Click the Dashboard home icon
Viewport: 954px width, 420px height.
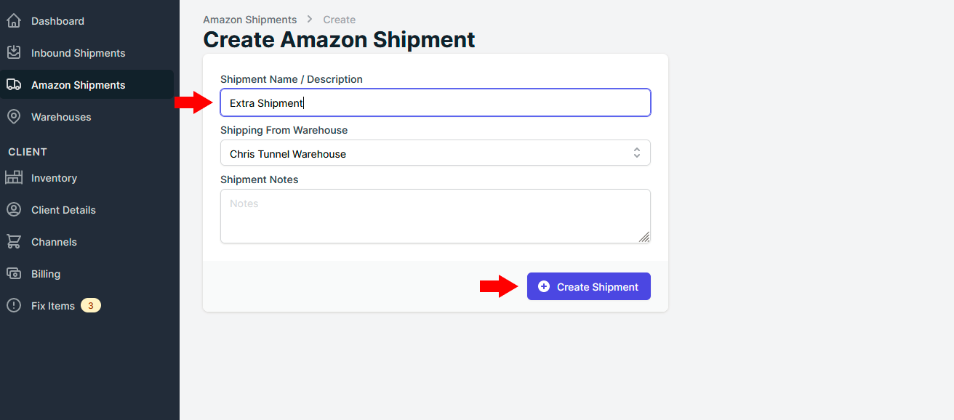coord(14,21)
